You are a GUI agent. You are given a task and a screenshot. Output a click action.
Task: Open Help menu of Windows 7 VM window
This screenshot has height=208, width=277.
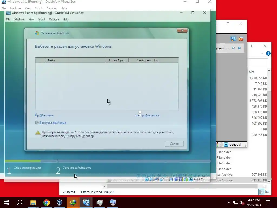coord(65,19)
